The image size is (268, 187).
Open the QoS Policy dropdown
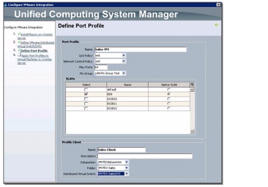(x=124, y=55)
